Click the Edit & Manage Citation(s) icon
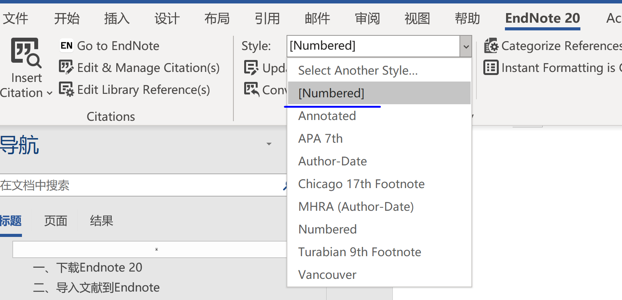The height and width of the screenshot is (300, 622). (66, 67)
